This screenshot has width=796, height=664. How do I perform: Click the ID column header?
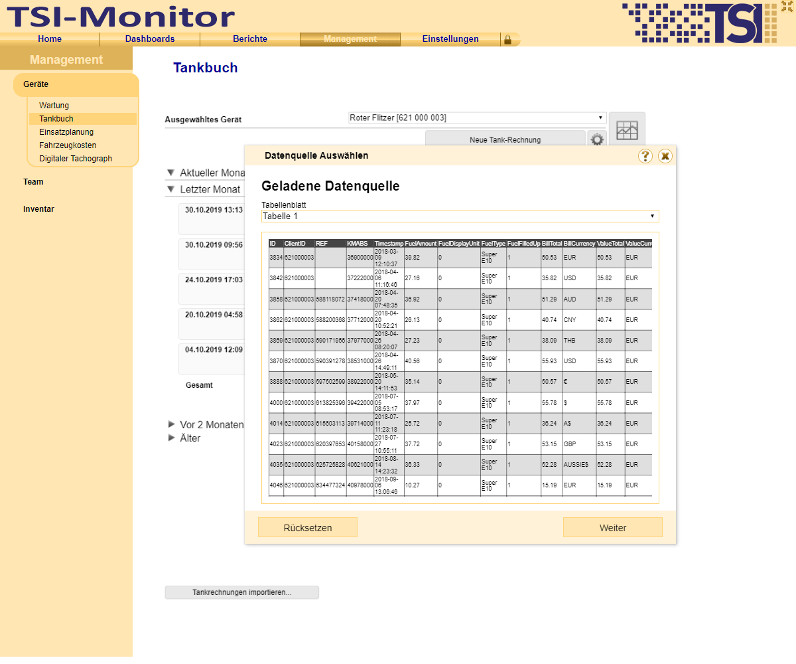point(276,244)
